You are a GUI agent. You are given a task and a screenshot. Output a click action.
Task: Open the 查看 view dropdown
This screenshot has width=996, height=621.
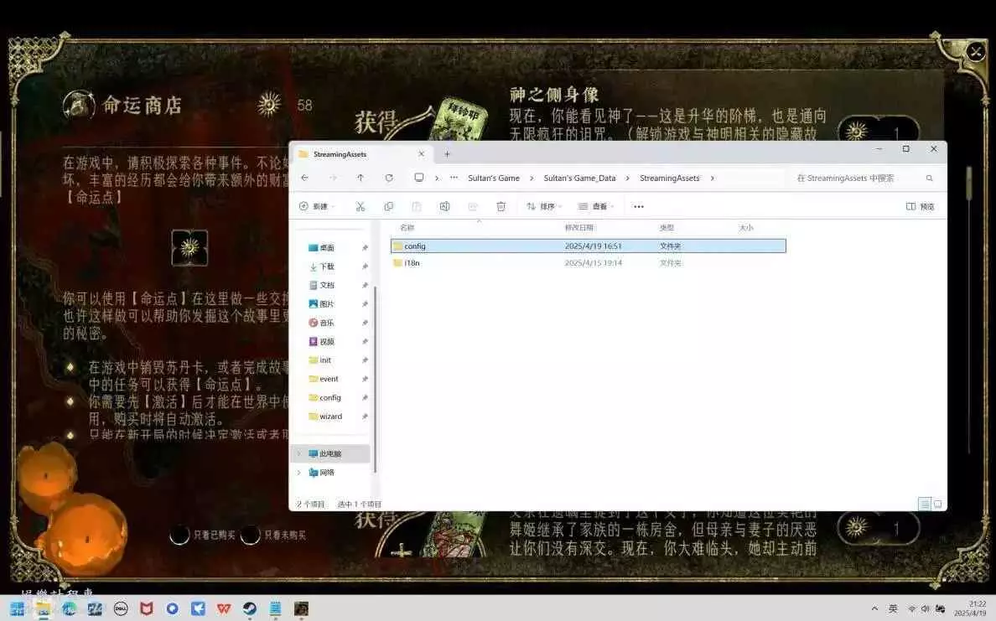[594, 206]
